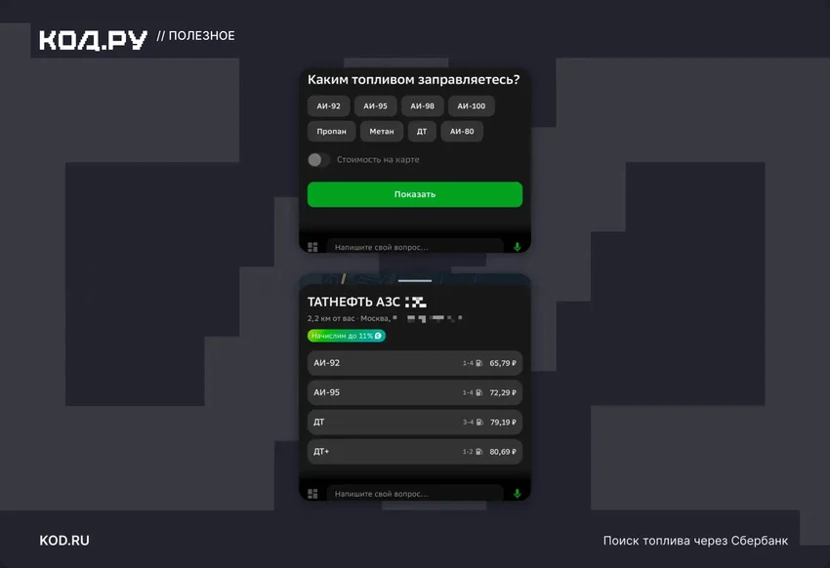
Task: Click the ПОЛЕЗНОЕ section label
Action: tap(202, 35)
